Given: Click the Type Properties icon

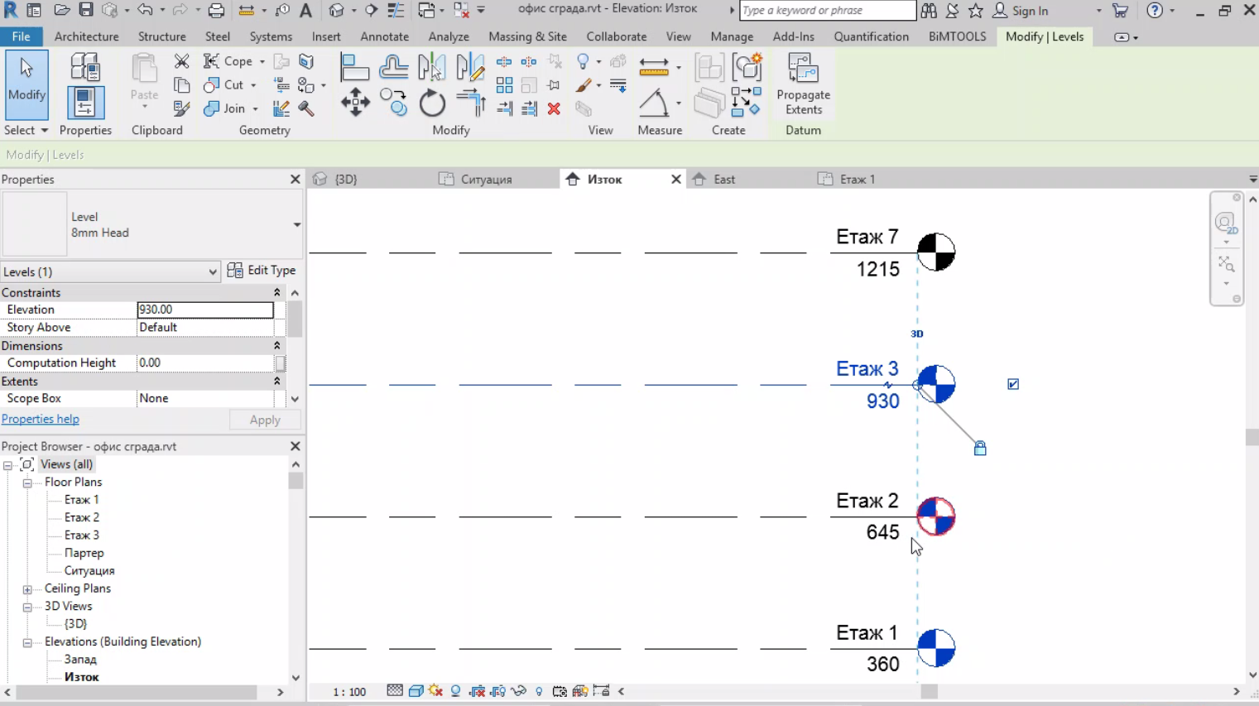Looking at the screenshot, I should [x=85, y=67].
